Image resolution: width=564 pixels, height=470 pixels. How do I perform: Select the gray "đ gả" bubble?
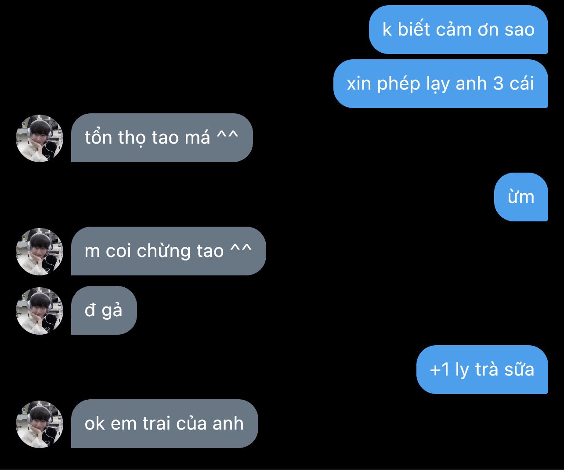[x=104, y=311]
